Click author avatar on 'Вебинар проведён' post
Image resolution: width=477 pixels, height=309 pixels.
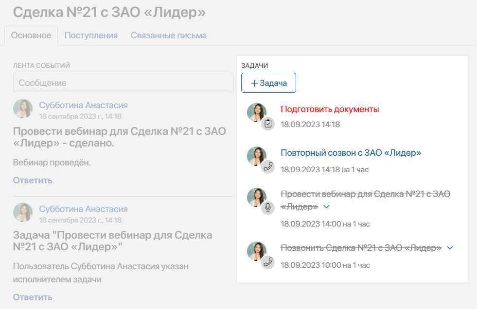pyautogui.click(x=23, y=108)
